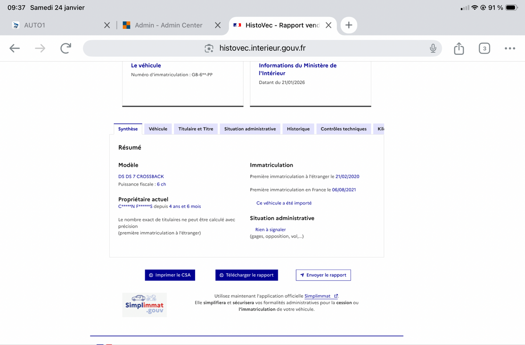Tap the address bar with histovec.interieur.gouv.fr
Screen dimensions: 525x345
(262, 49)
